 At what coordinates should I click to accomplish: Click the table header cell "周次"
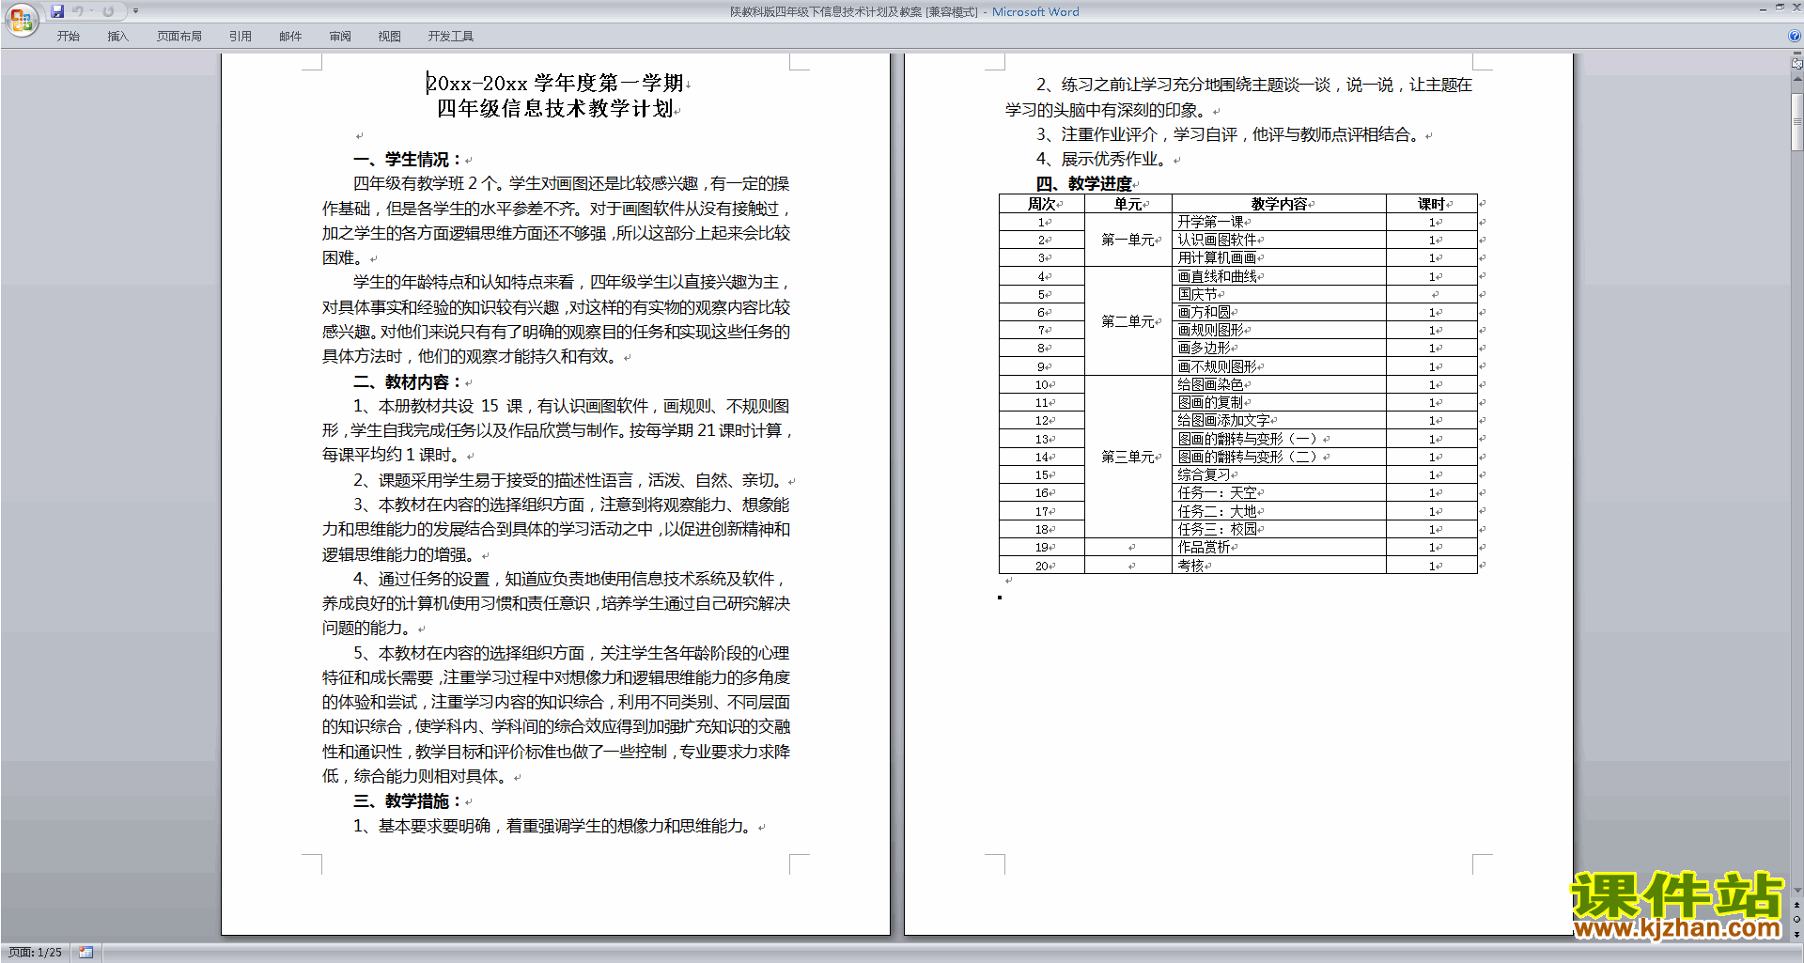tap(1041, 204)
